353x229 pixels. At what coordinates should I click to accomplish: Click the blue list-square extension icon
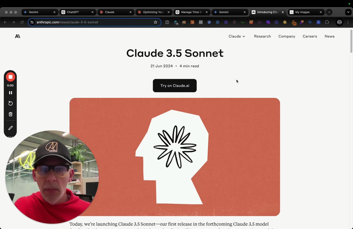coord(319,22)
